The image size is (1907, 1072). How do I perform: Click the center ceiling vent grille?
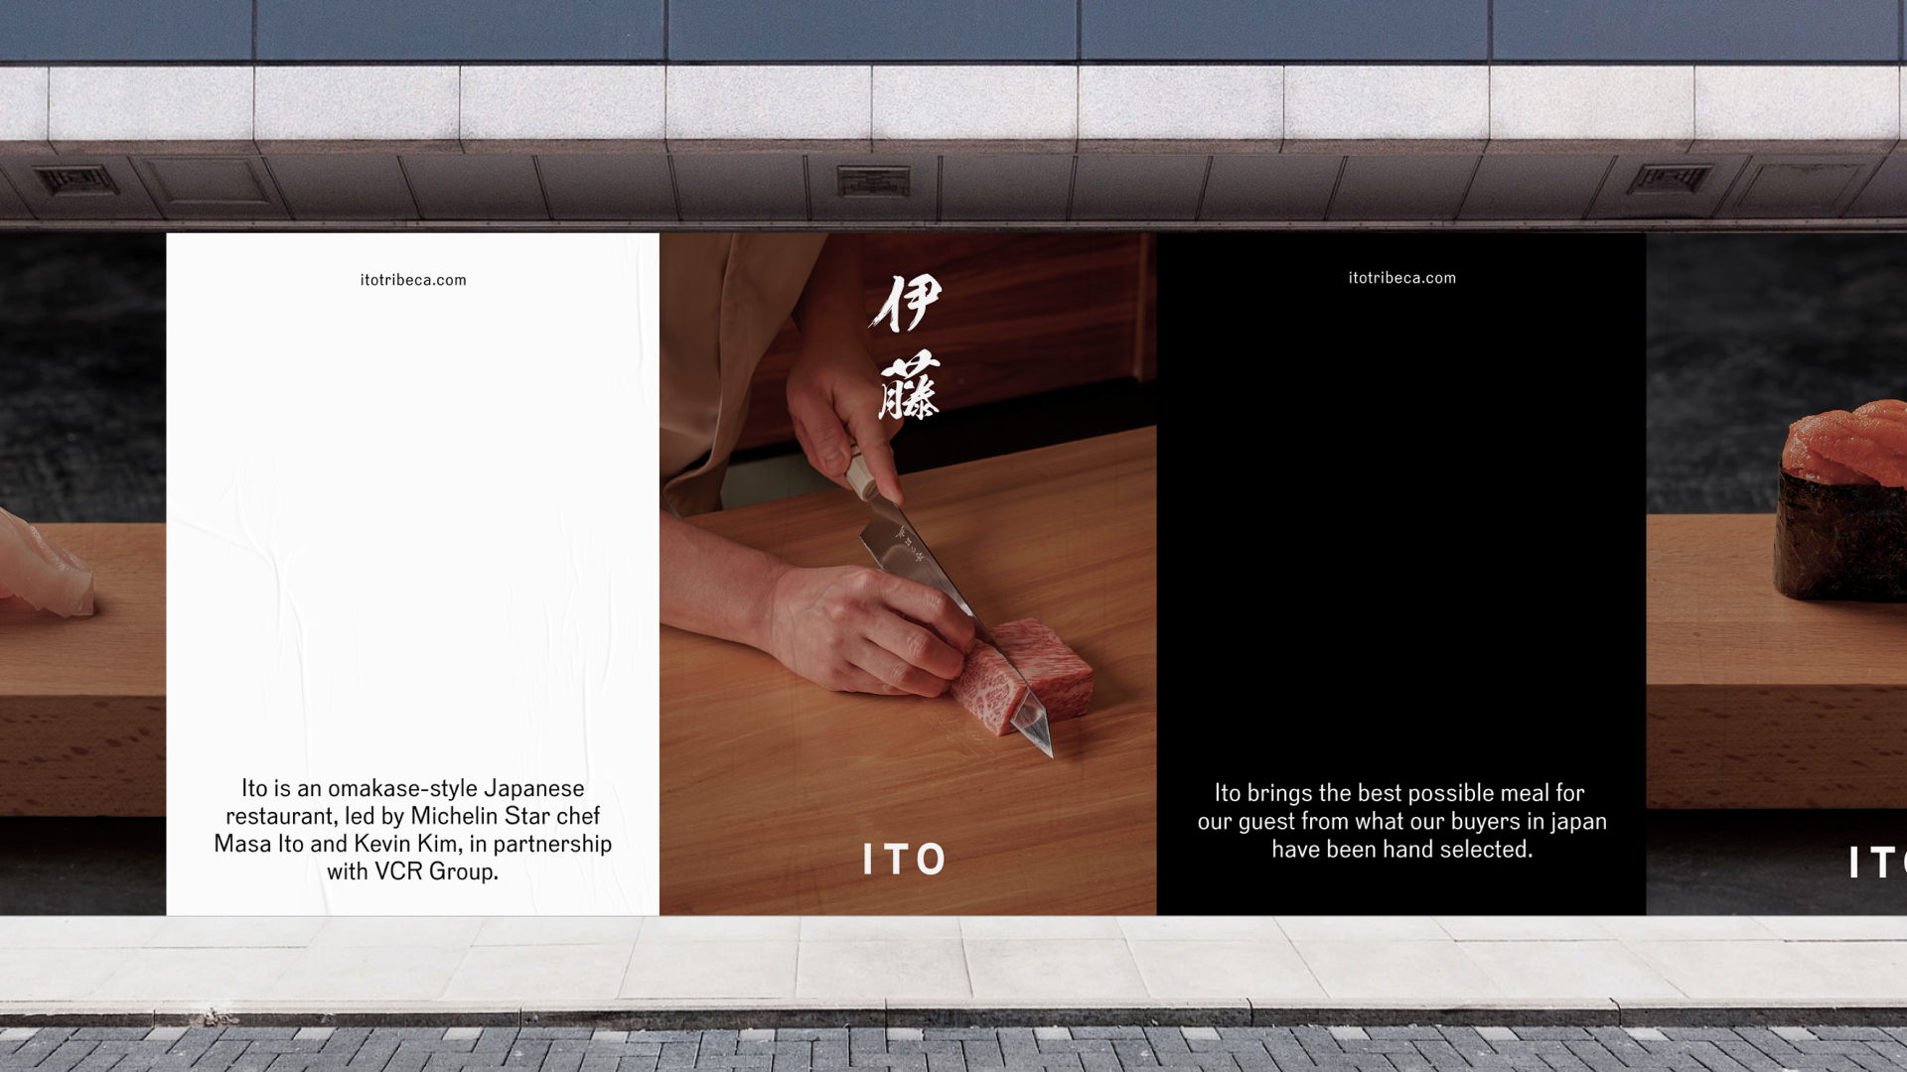[873, 182]
